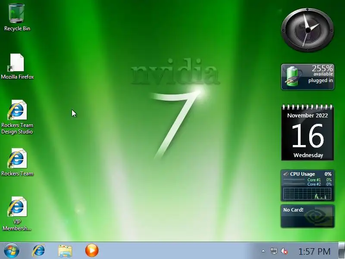Click the 'Recycle Bin' label text
Viewport: 345px width, 259px height.
17,28
